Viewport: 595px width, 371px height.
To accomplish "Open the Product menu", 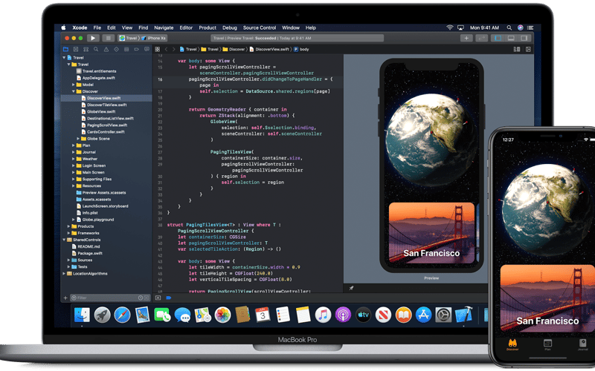I will (208, 27).
